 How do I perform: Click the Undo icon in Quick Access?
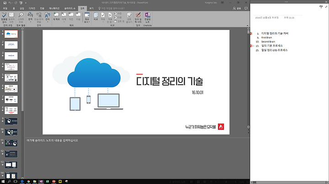(x=10, y=3)
